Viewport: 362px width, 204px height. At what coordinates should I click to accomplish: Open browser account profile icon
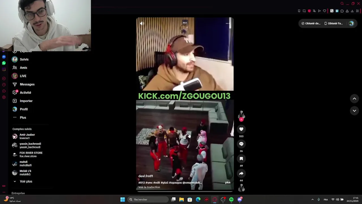[x=347, y=11]
